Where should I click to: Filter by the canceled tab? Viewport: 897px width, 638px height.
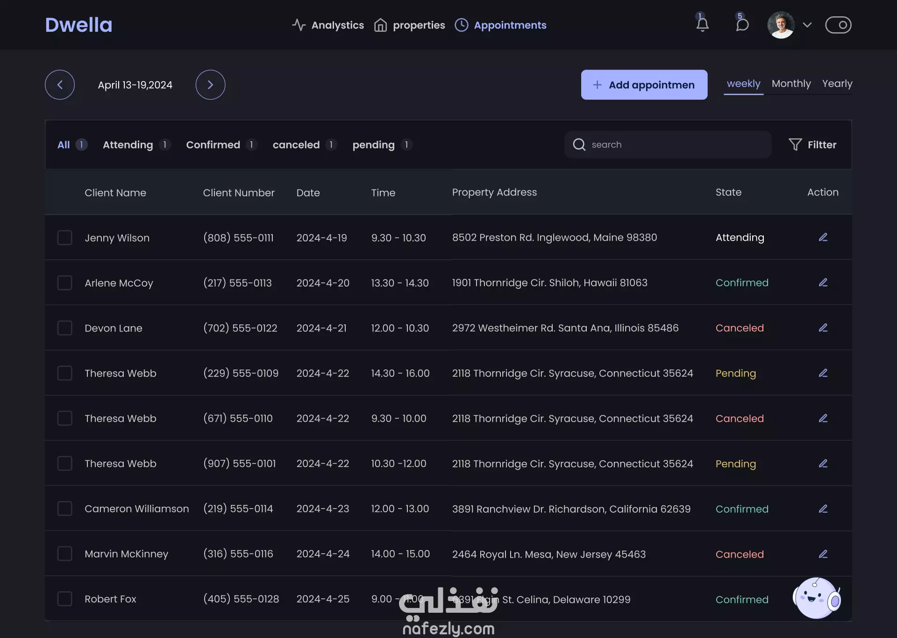point(296,145)
